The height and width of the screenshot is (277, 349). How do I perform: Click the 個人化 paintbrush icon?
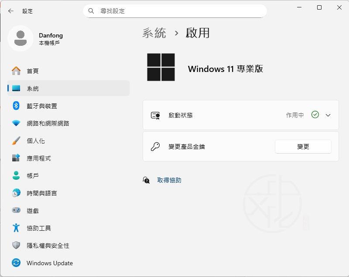click(16, 140)
